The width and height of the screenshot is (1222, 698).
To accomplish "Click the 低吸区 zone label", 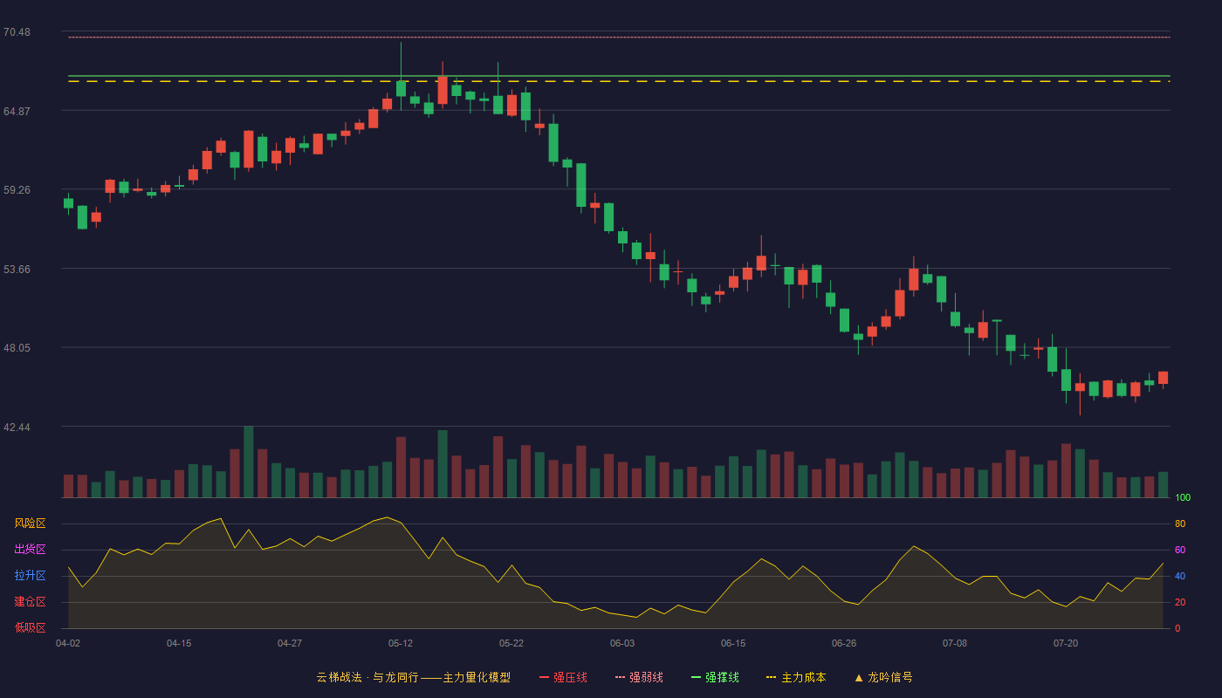I will click(30, 627).
